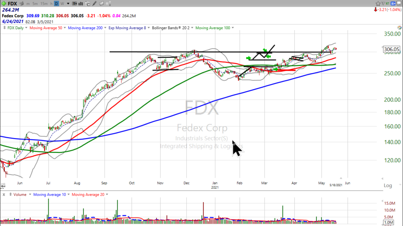This screenshot has height=226, width=403.
Task: Close the volume pane with X
Action: coord(3,195)
